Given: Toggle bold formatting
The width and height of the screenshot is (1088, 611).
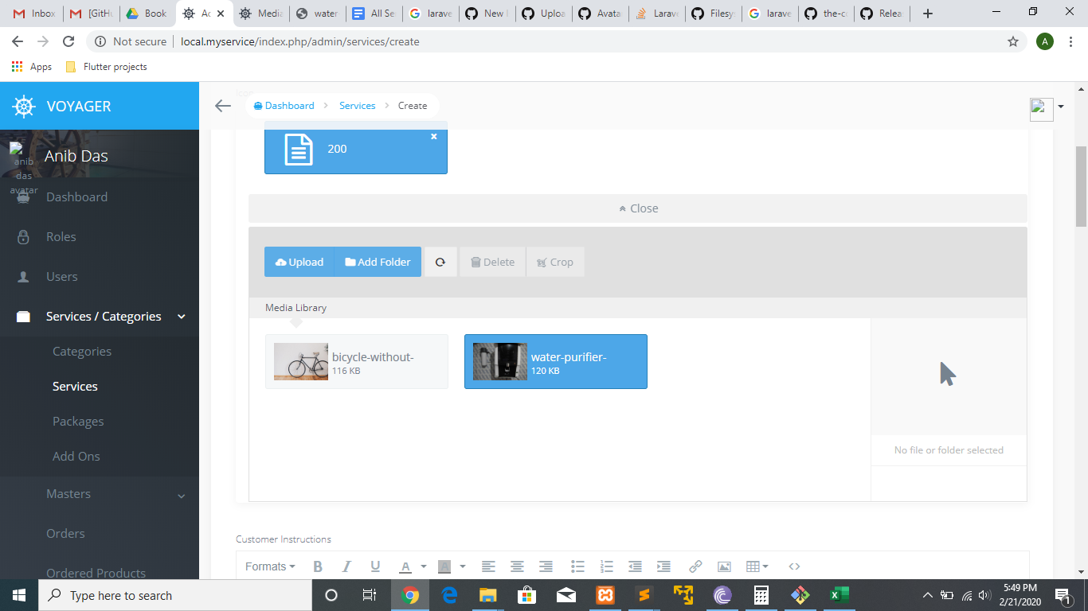Looking at the screenshot, I should [x=318, y=566].
